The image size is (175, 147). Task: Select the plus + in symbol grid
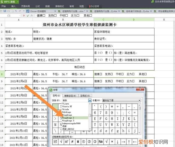(x=118, y=107)
